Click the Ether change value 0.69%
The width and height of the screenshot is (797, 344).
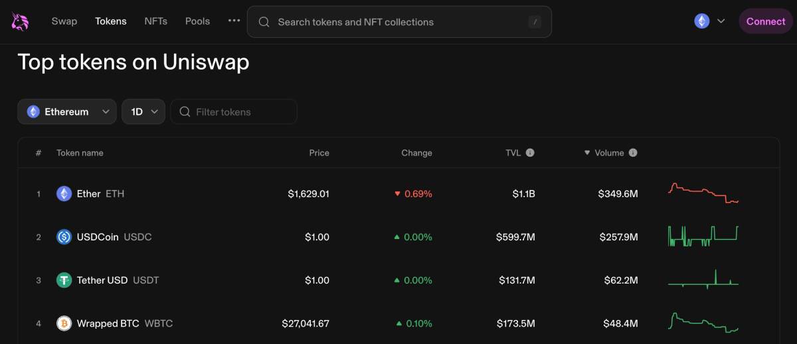413,194
